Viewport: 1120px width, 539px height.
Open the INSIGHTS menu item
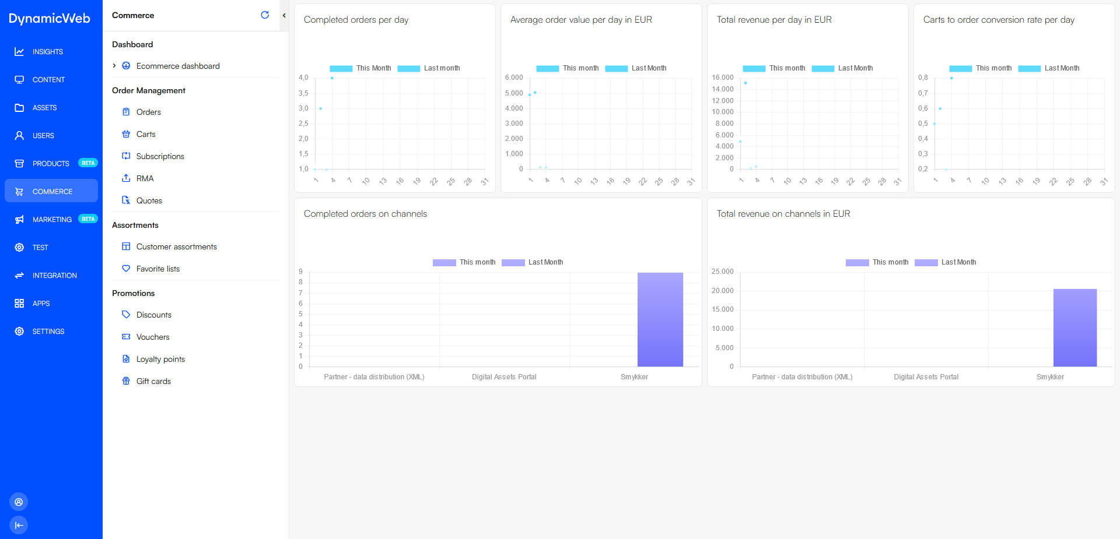click(48, 52)
